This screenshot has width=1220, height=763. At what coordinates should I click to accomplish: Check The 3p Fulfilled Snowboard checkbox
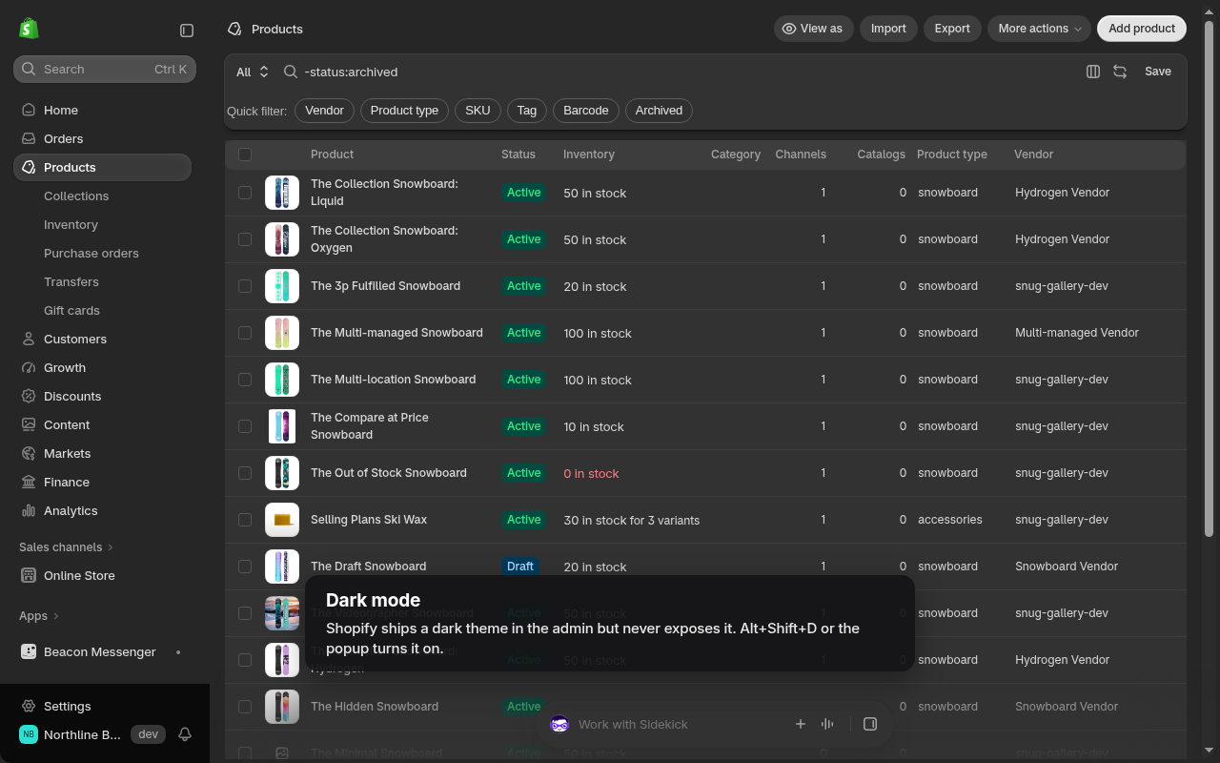pos(245,286)
